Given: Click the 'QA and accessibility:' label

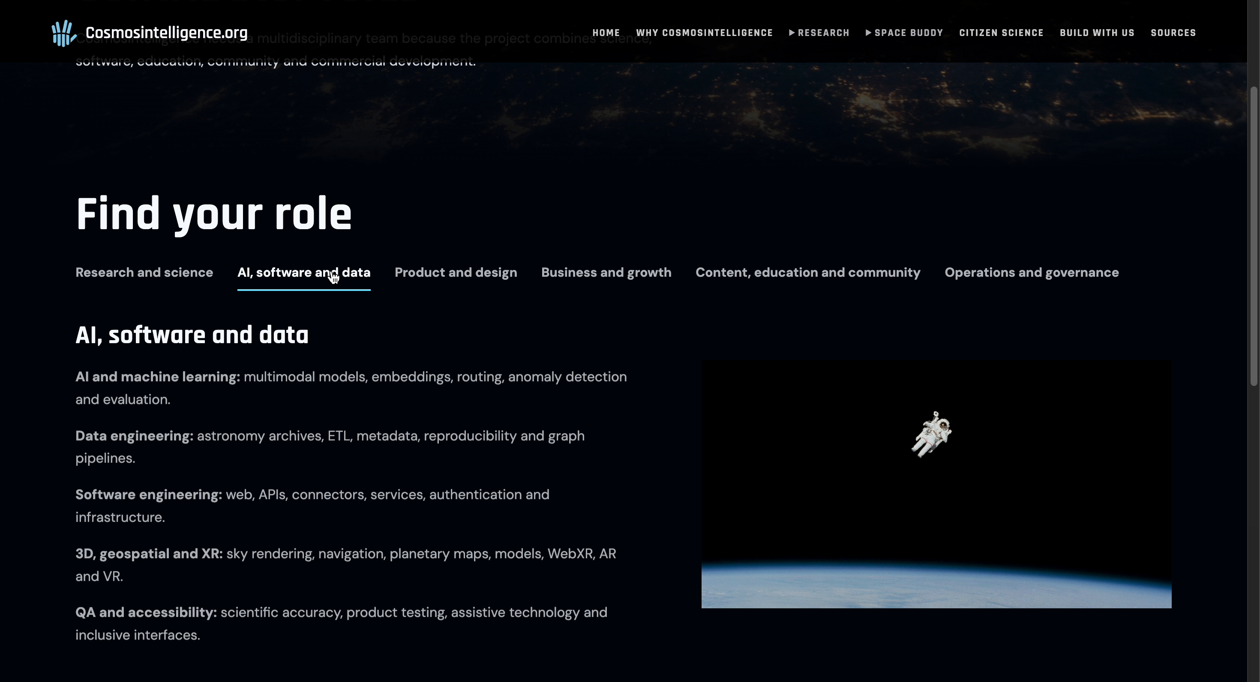Looking at the screenshot, I should pos(146,612).
